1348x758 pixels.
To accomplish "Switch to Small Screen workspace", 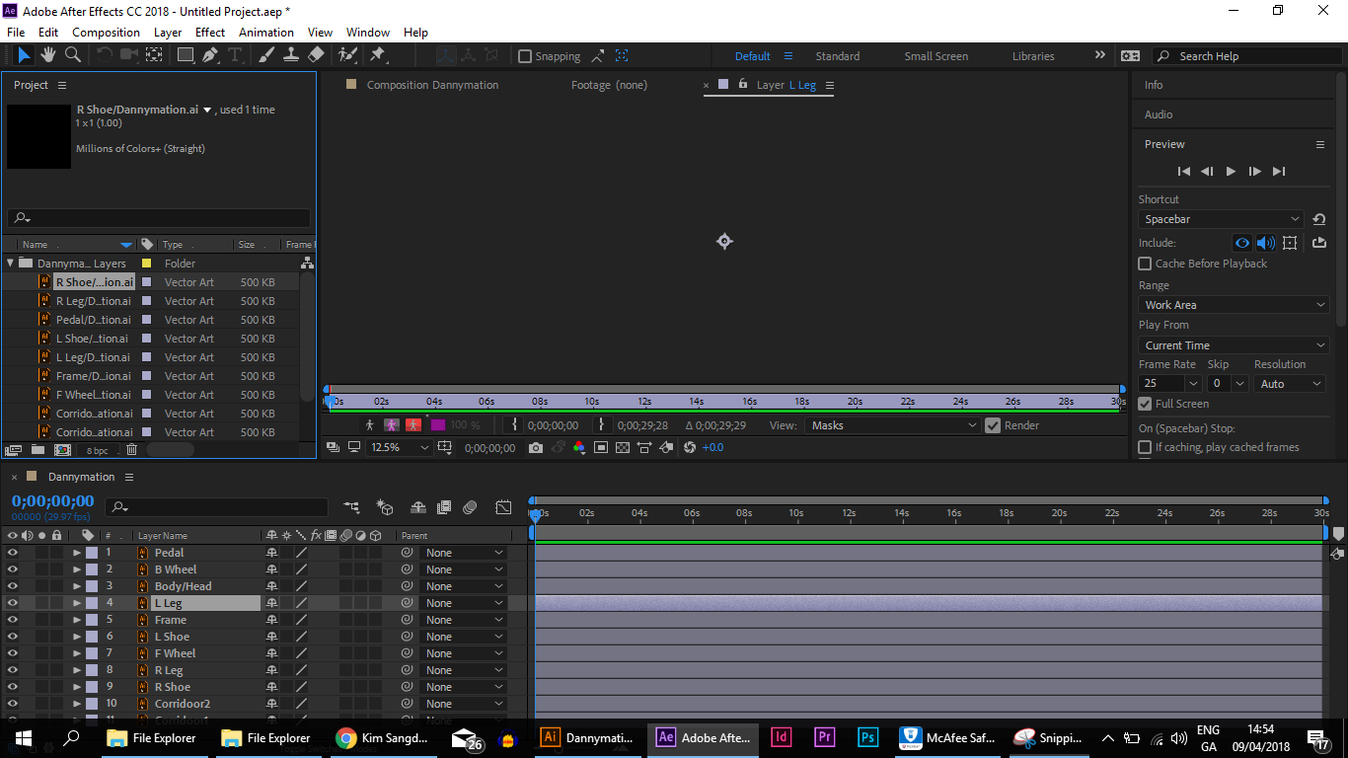I will point(936,56).
